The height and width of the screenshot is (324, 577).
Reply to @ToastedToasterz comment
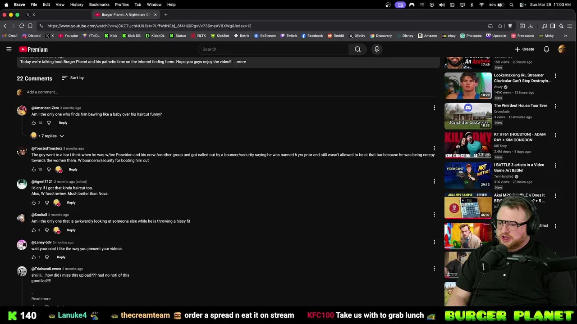[73, 170]
